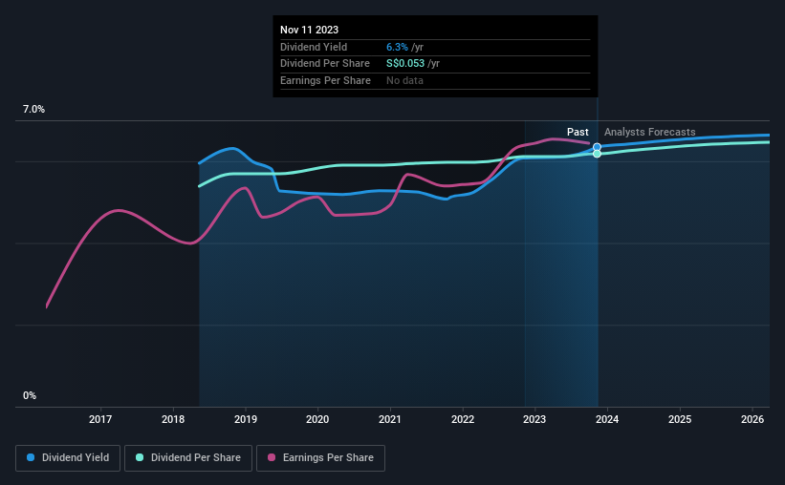Click the 'No data' earnings value in tooltip
Image resolution: width=785 pixels, height=485 pixels.
(404, 80)
